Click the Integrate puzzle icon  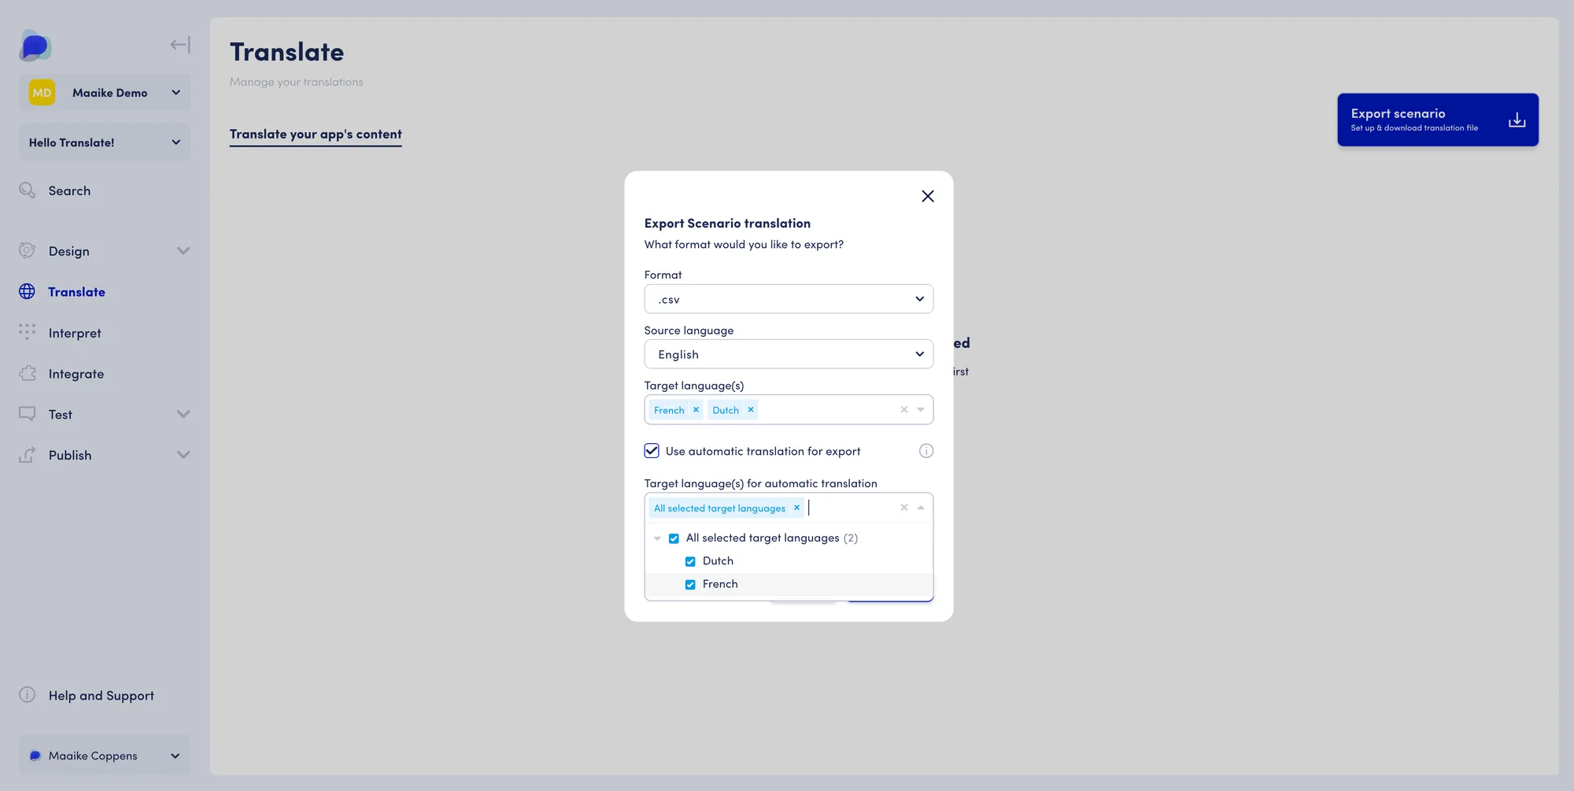28,373
